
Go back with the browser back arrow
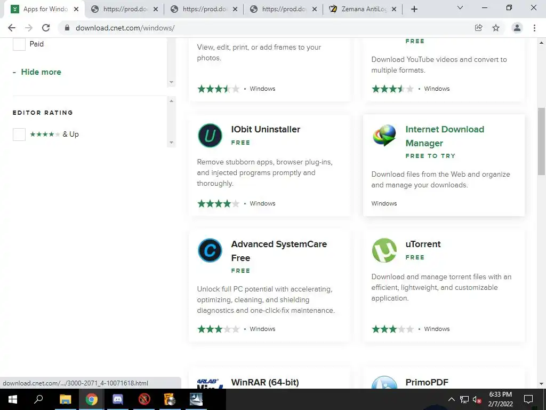coord(12,28)
